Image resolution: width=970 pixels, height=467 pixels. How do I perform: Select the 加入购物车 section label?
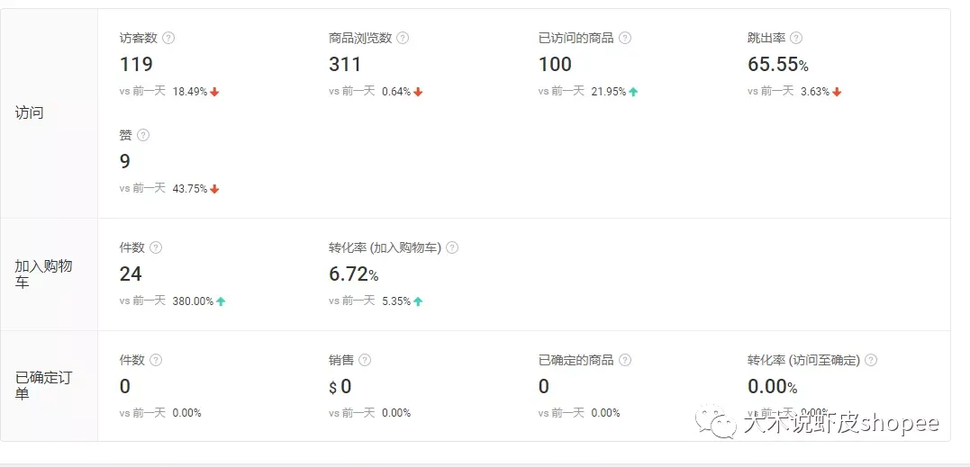[43, 274]
